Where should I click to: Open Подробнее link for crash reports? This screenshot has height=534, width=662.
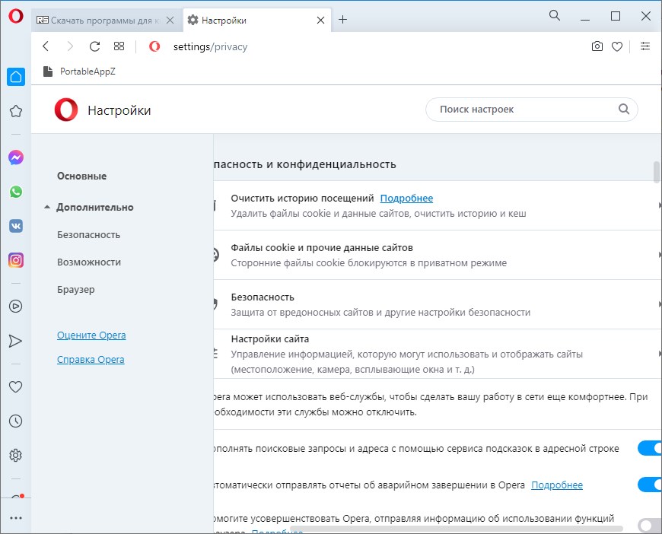click(557, 485)
